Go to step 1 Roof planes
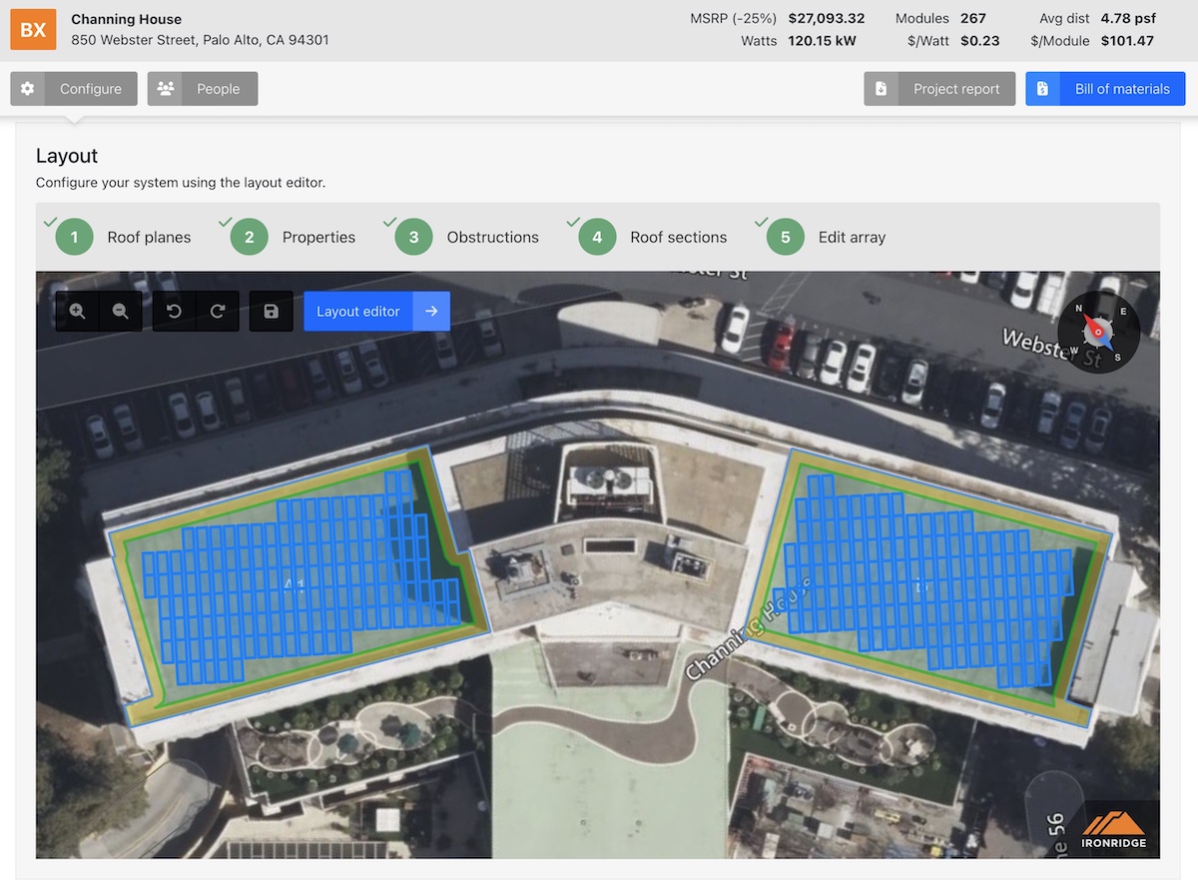This screenshot has height=888, width=1198. point(124,238)
